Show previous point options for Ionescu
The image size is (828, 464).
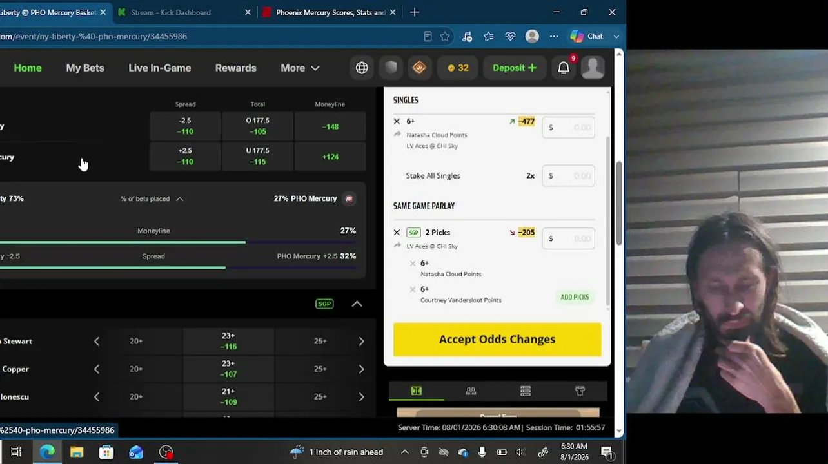click(x=97, y=396)
